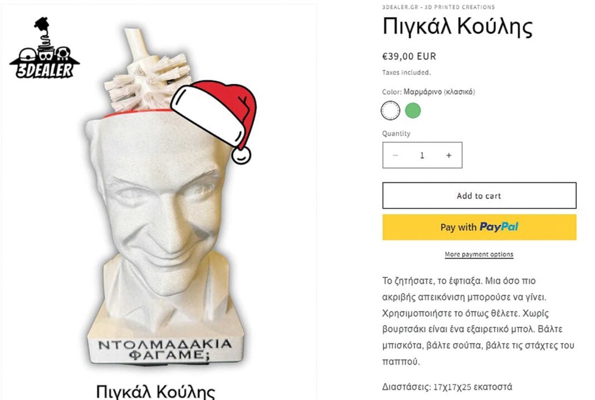Click the Taxes included note

click(406, 72)
